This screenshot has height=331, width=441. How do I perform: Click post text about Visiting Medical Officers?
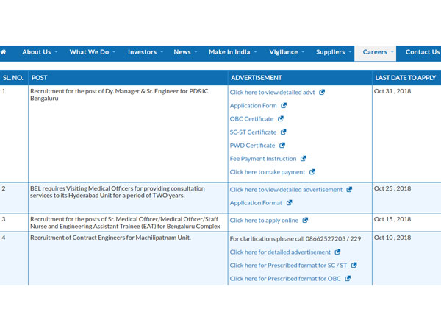(118, 192)
